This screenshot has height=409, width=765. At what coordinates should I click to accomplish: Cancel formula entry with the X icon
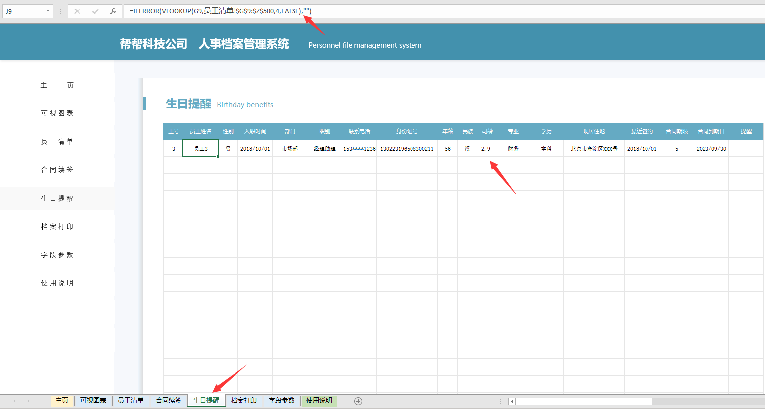coord(77,11)
